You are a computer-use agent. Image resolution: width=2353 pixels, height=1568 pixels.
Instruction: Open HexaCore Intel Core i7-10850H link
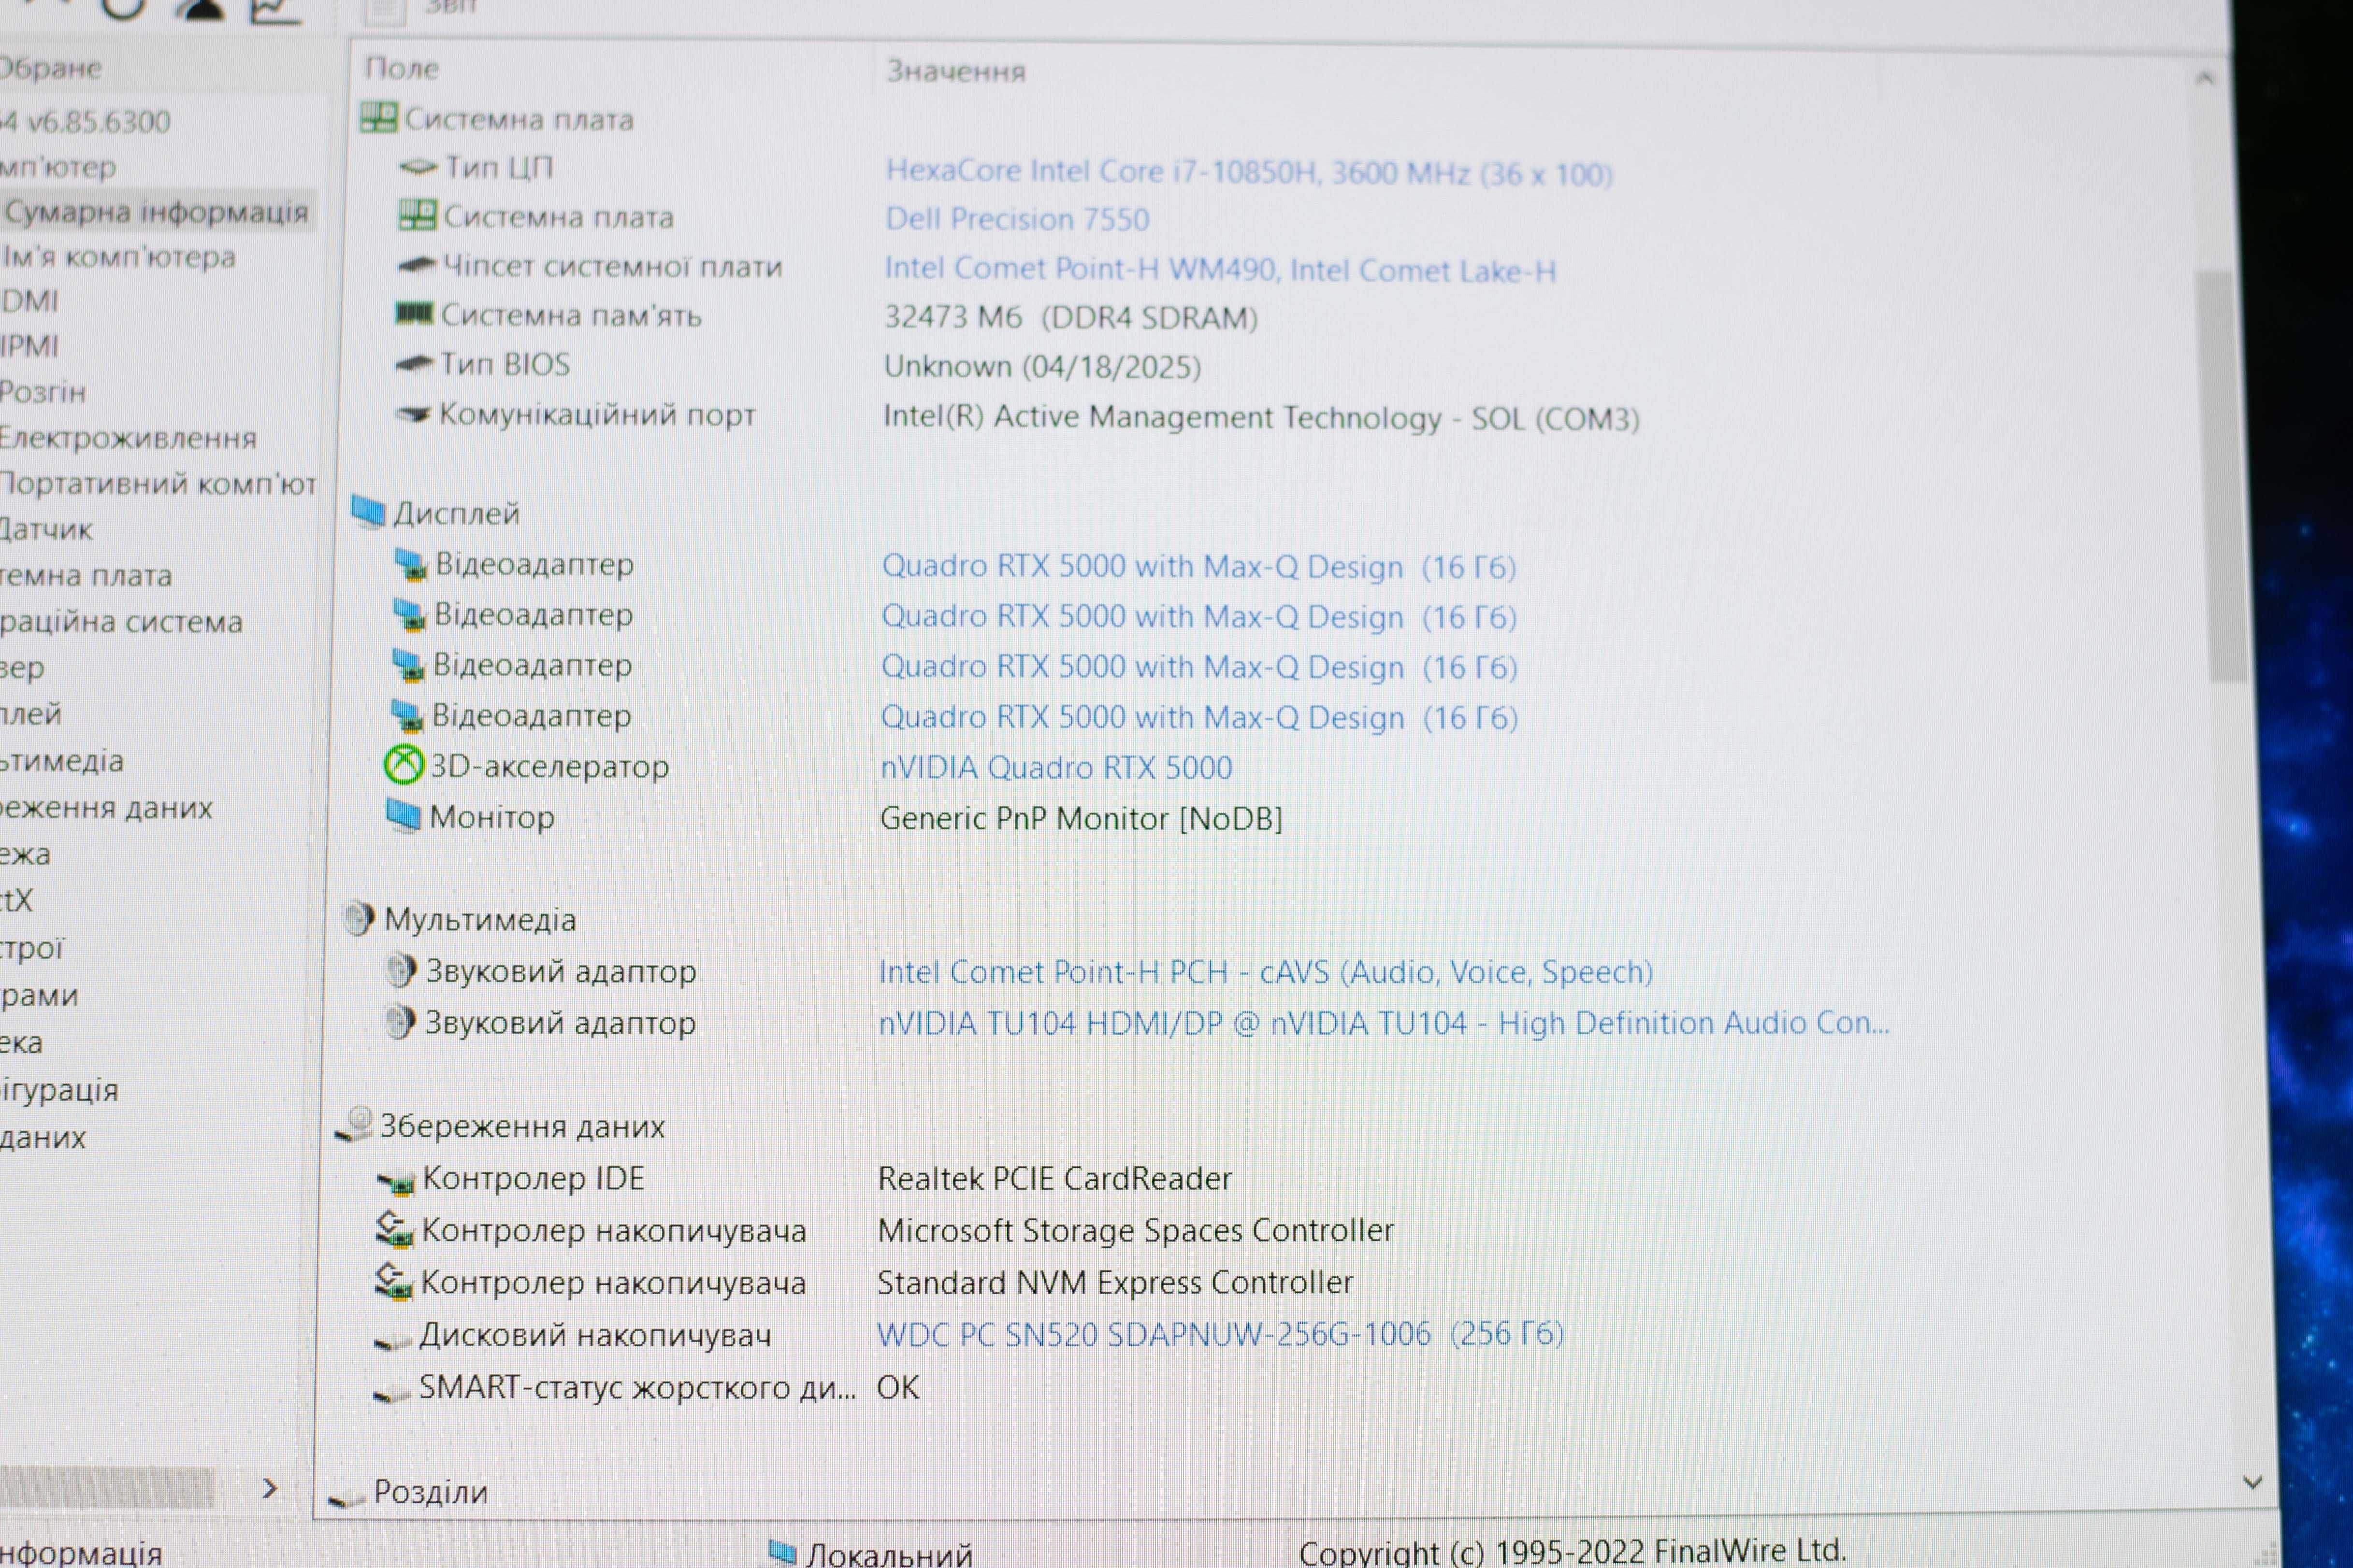tap(1249, 172)
